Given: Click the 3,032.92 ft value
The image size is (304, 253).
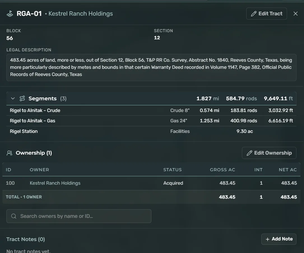Looking at the screenshot, I should 280,110.
